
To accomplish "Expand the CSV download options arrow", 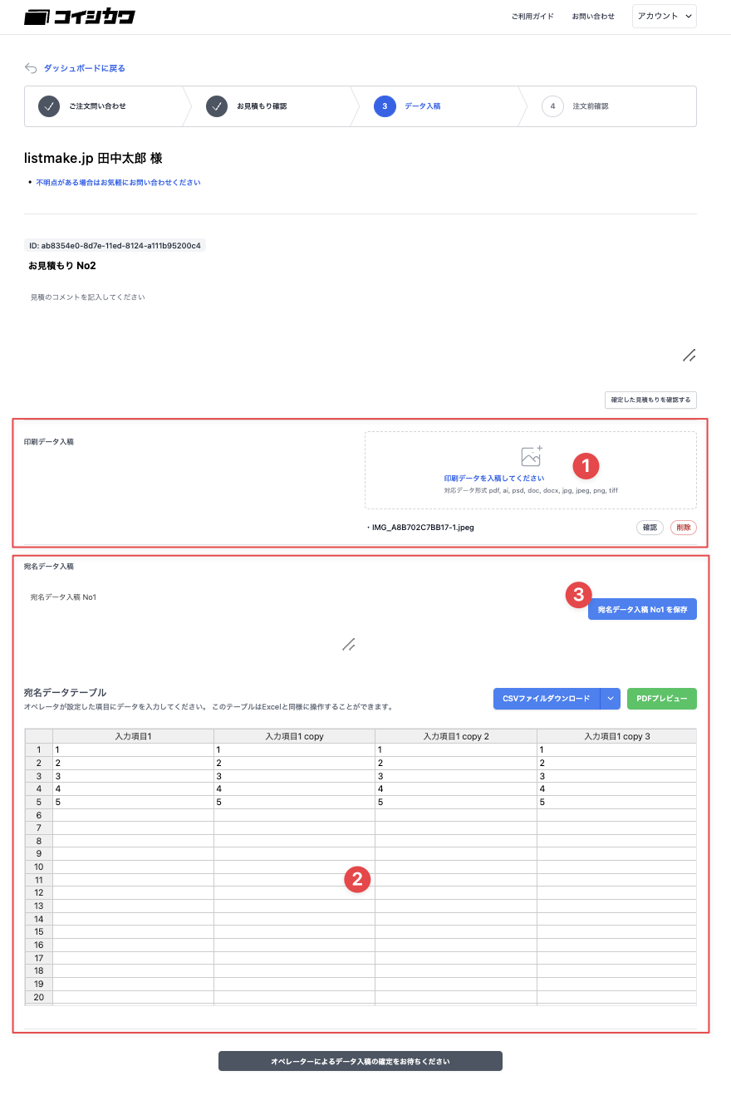I will point(611,699).
